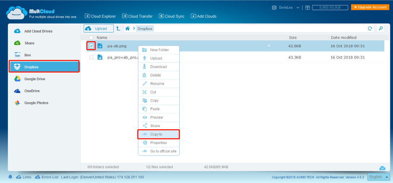Go up one folder level arrow
Viewport: 393px width, 183px height.
pyautogui.click(x=118, y=29)
